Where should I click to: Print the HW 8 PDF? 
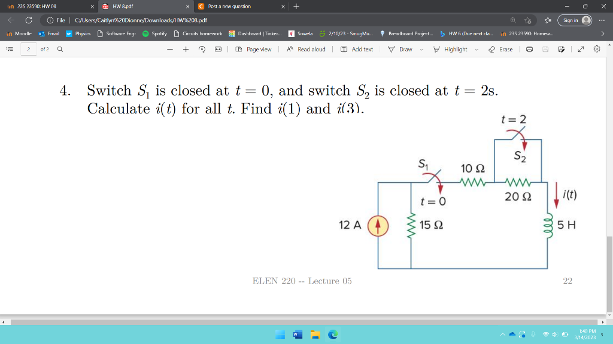(x=529, y=50)
